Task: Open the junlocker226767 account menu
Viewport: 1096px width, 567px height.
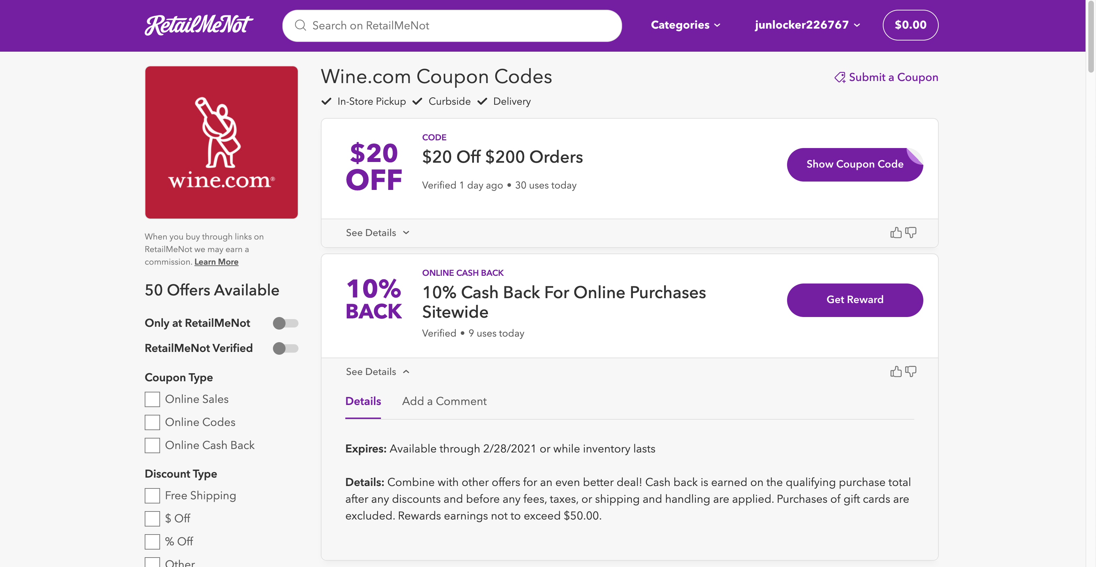Action: tap(807, 25)
